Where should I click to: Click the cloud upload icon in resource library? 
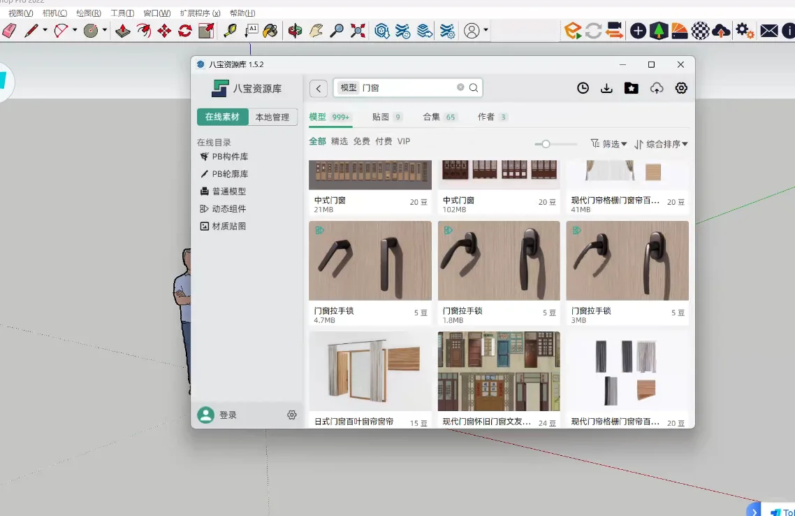pos(657,88)
